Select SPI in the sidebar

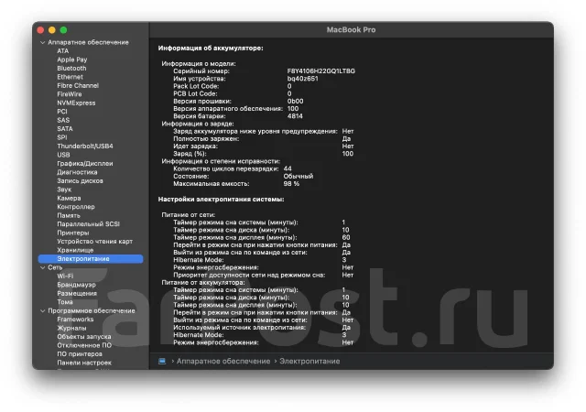point(62,137)
